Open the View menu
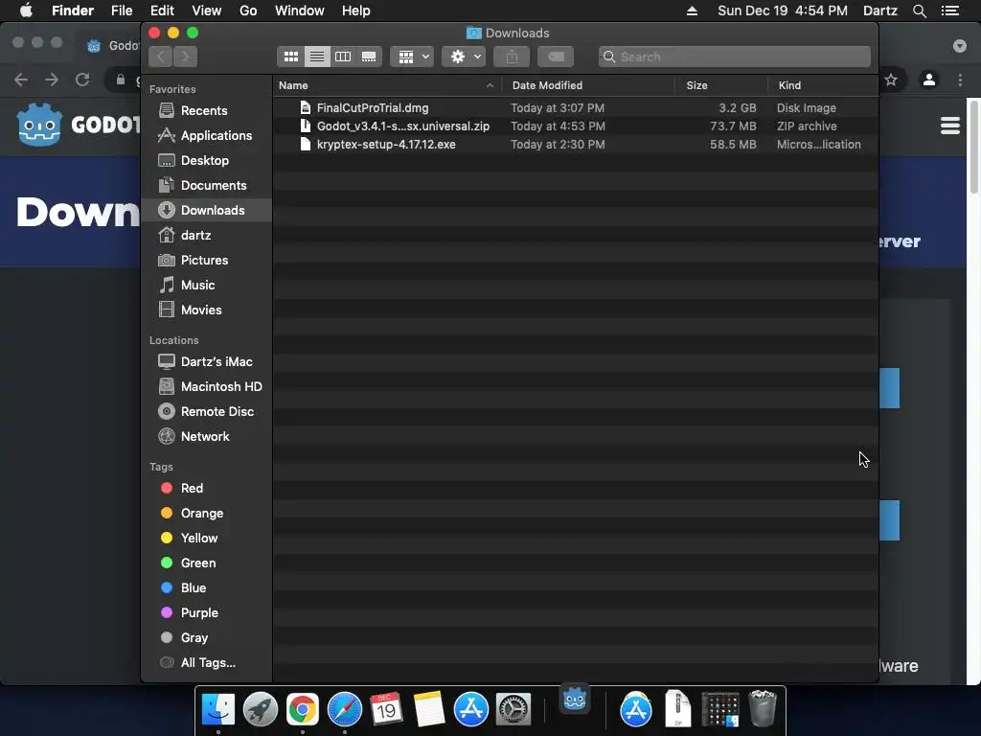This screenshot has height=736, width=981. [x=207, y=11]
